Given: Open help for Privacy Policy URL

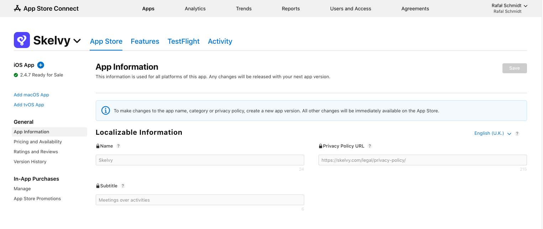Looking at the screenshot, I should (x=370, y=146).
